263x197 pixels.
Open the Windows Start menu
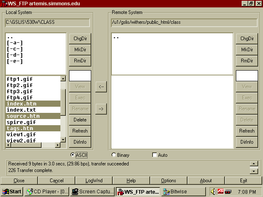pyautogui.click(x=12, y=192)
